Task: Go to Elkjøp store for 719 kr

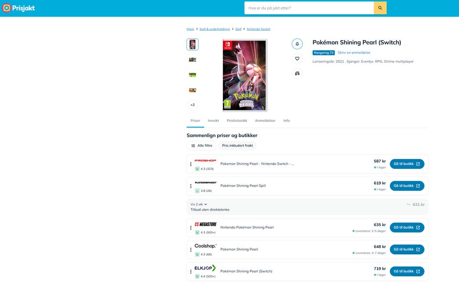Action: (x=407, y=272)
